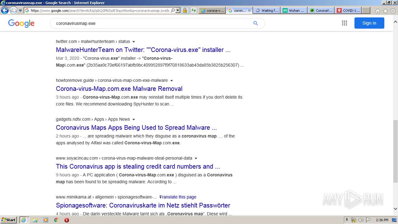The image size is (398, 224).
Task: Click the IE Forward arrow button
Action: 13,10
